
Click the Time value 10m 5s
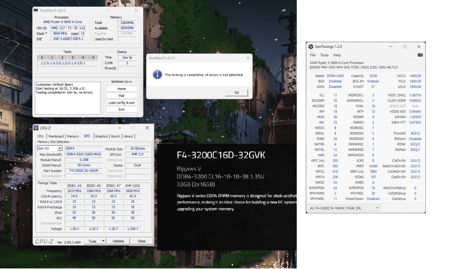pos(127,57)
